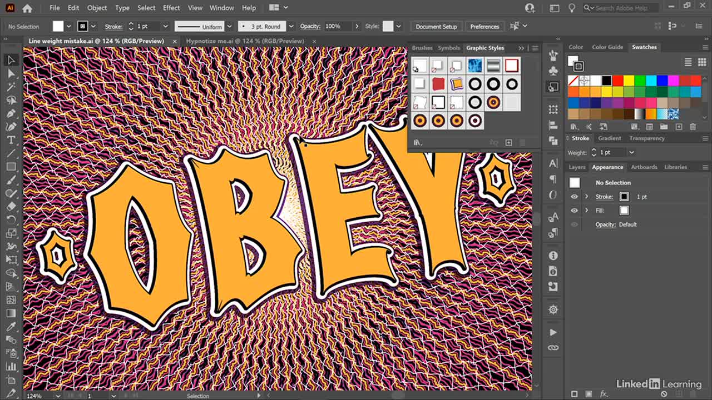This screenshot has height=400, width=712.
Task: Select the Lasso tool
Action: click(11, 100)
